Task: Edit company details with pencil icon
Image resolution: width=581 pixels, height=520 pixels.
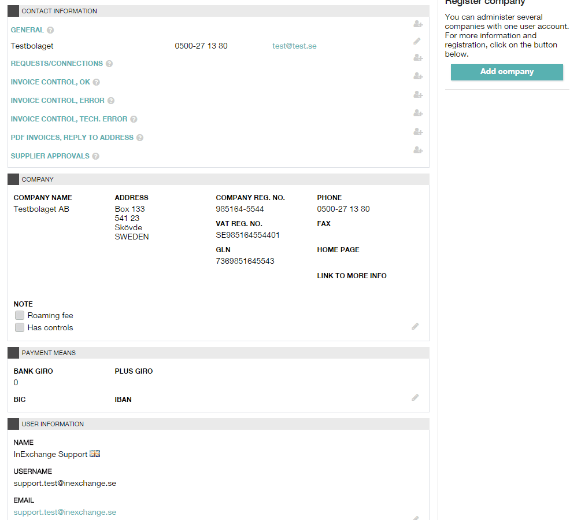Action: 415,327
